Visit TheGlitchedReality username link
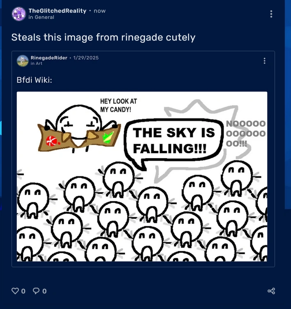Viewport: 291px width, 309px height. click(57, 11)
